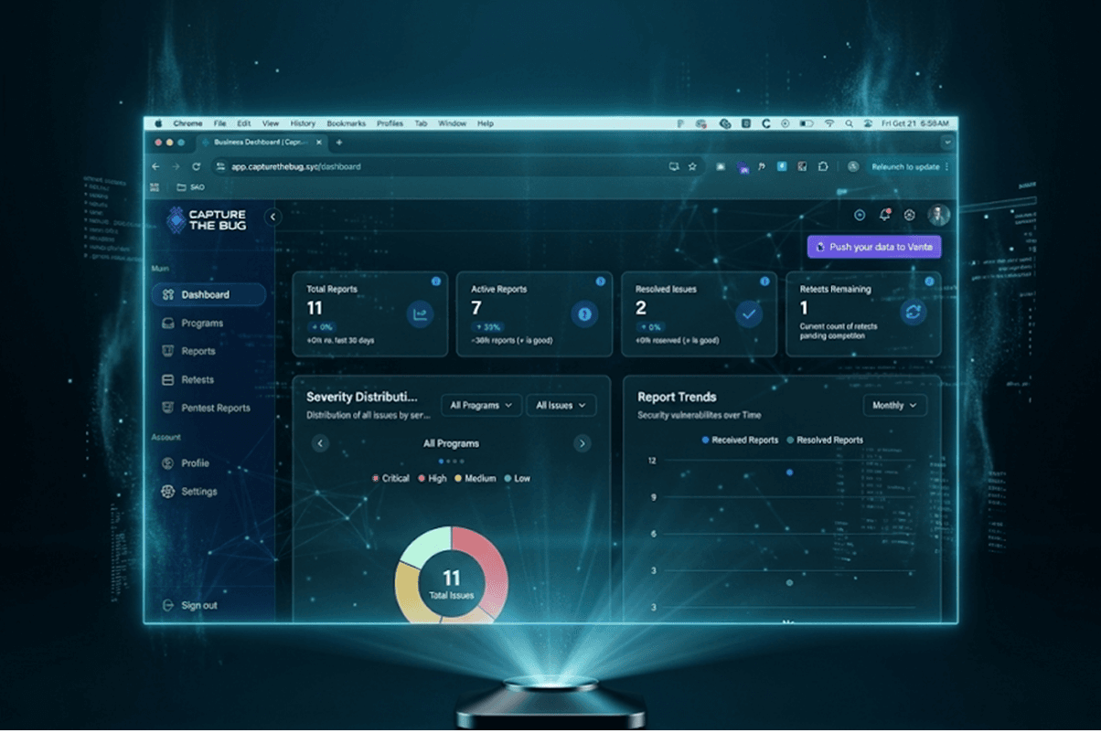Screen dimensions: 1101x733
Task: Toggle the Low severity legend
Action: 518,478
